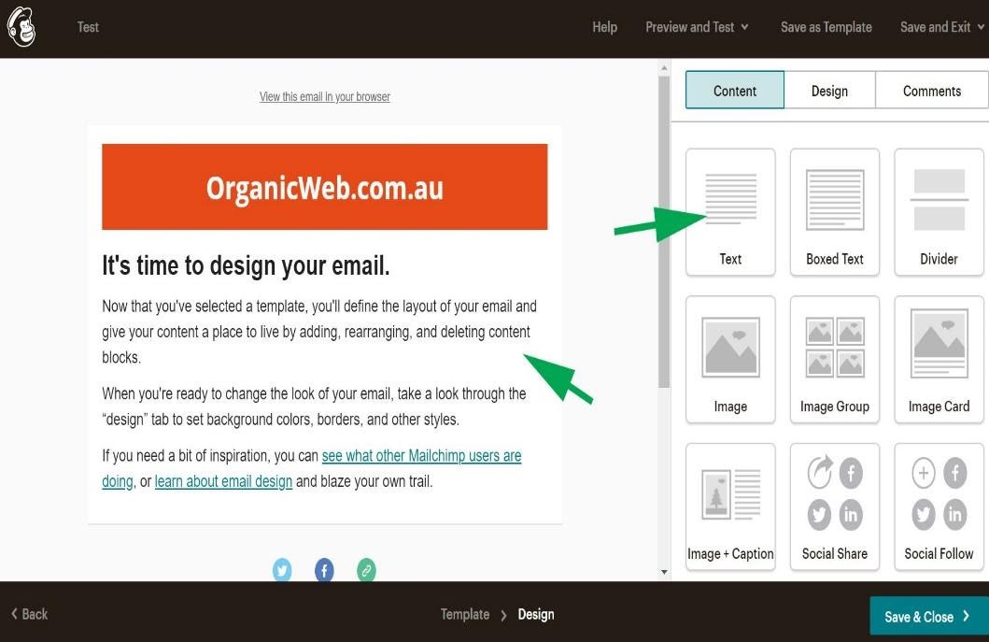Select the Social Follow block

pyautogui.click(x=938, y=505)
